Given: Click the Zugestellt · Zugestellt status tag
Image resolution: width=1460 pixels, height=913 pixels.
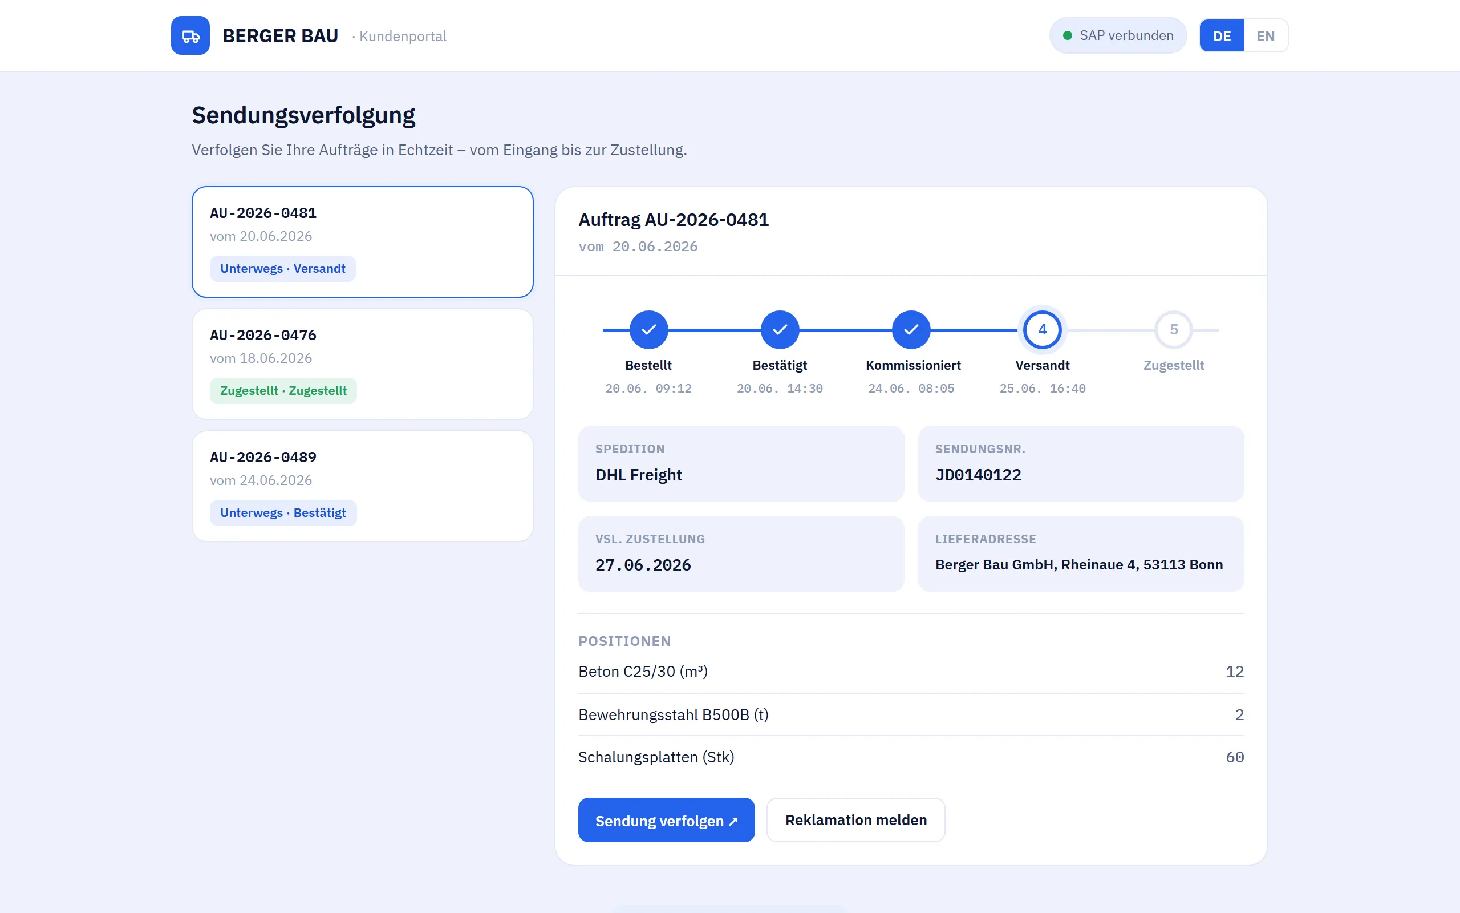Looking at the screenshot, I should (283, 391).
